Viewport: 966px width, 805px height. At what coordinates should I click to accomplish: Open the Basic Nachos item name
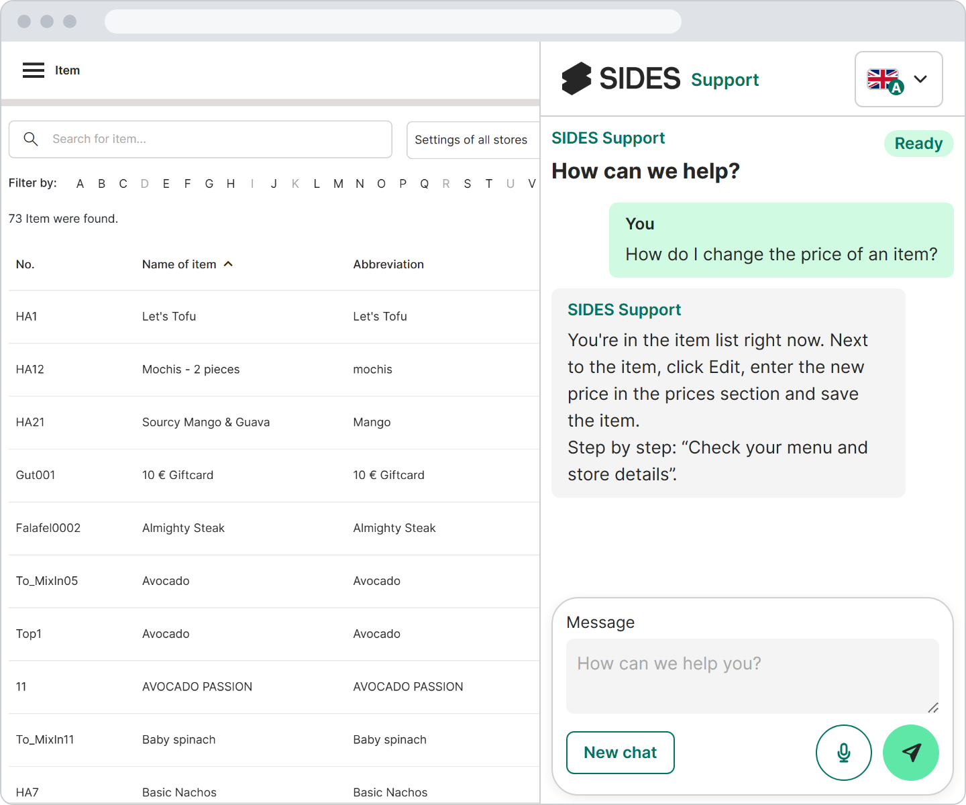click(179, 793)
